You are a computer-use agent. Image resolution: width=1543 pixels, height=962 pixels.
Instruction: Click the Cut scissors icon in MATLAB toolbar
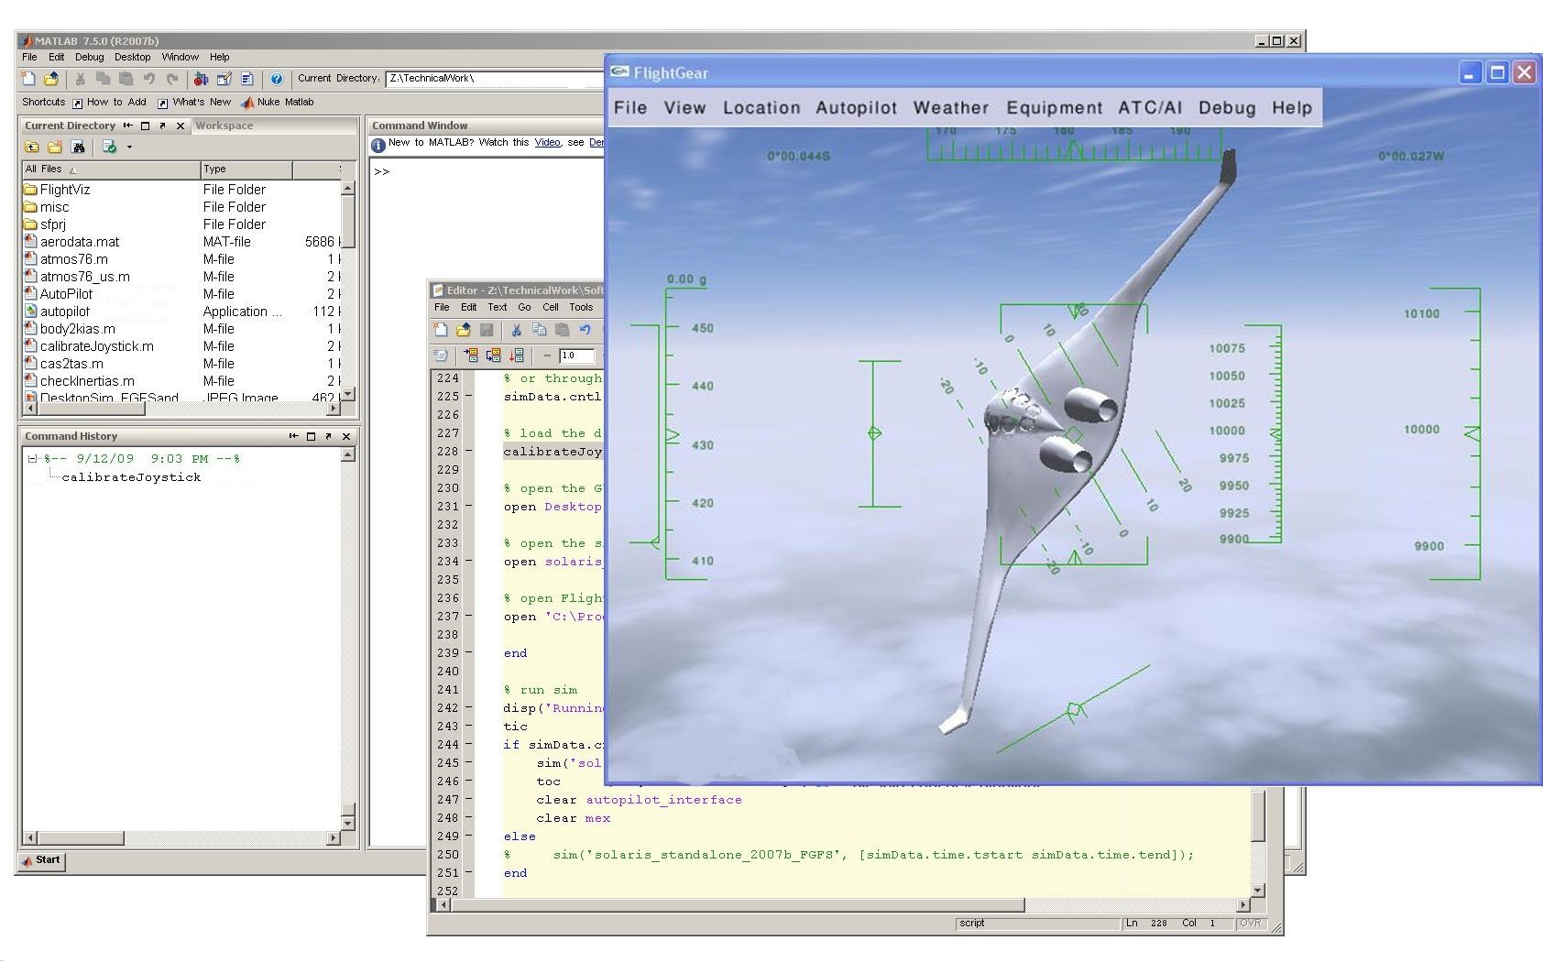coord(81,79)
